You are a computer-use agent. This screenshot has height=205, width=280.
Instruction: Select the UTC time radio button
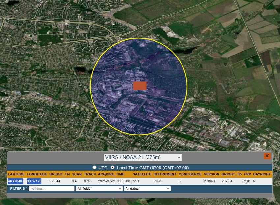[94, 167]
